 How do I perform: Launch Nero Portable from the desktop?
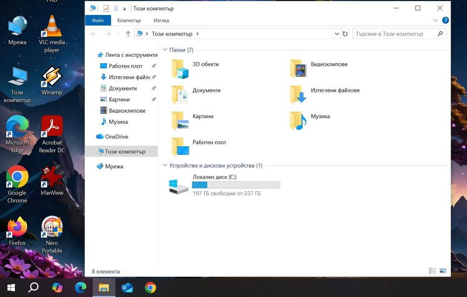52,234
